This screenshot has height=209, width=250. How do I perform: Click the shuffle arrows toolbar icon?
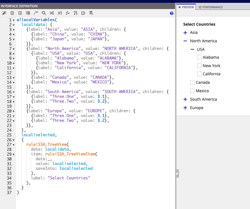(x=52, y=13)
